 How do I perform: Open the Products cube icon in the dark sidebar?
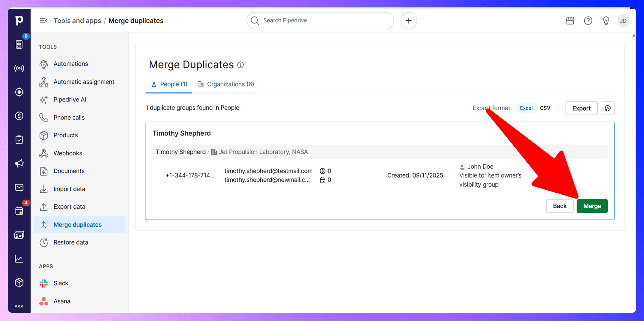(x=19, y=282)
